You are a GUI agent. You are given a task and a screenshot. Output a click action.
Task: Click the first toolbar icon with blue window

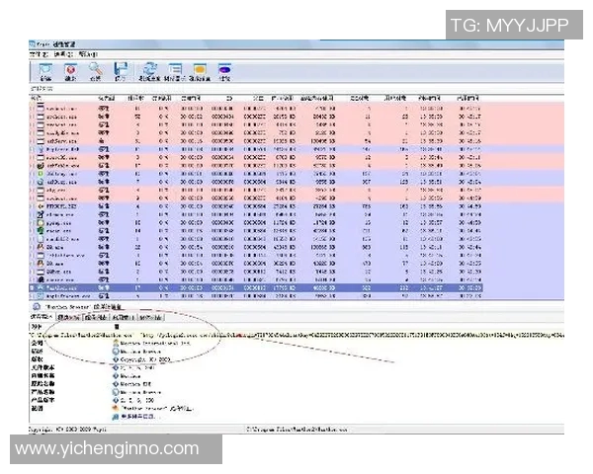tap(45, 69)
